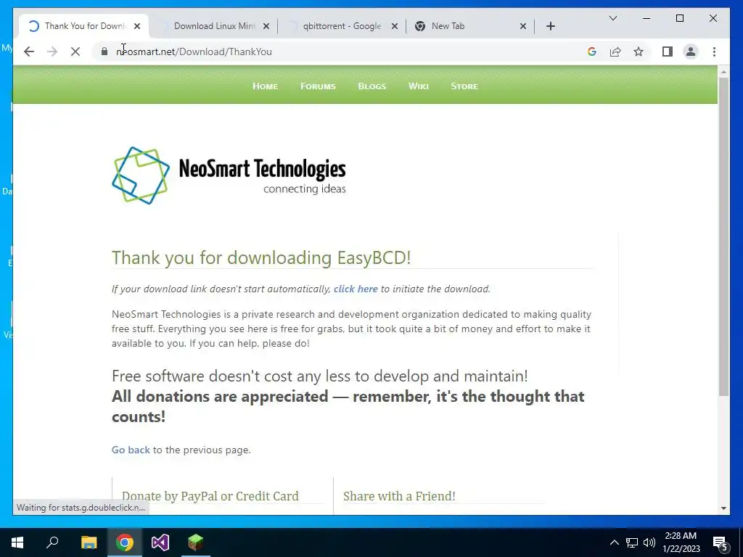743x557 pixels.
Task: Expand the tab search chevron
Action: pos(613,18)
